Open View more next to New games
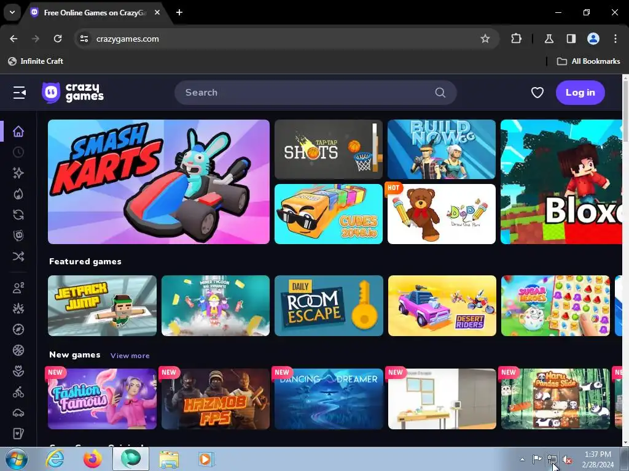This screenshot has height=471, width=629. 130,356
